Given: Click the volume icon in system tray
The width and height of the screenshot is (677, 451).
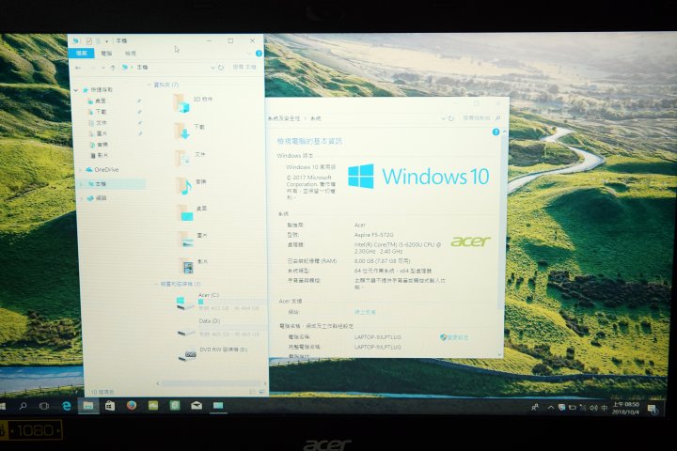Looking at the screenshot, I should pos(593,408).
